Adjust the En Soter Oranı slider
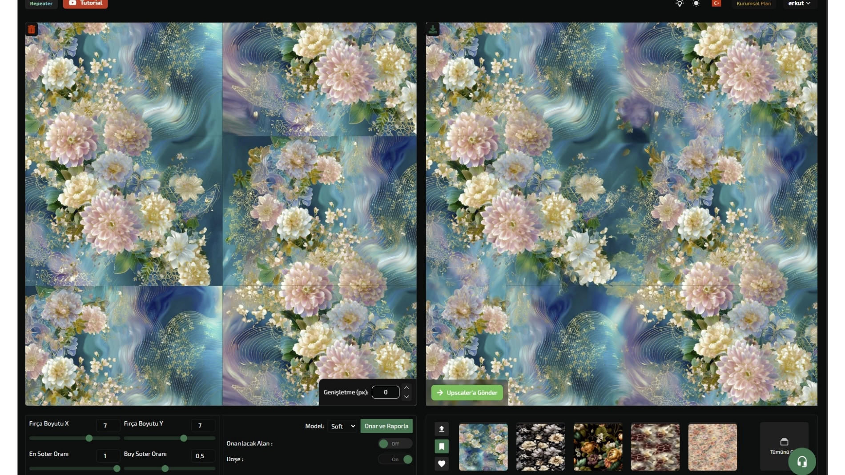The image size is (845, 475). point(75,468)
